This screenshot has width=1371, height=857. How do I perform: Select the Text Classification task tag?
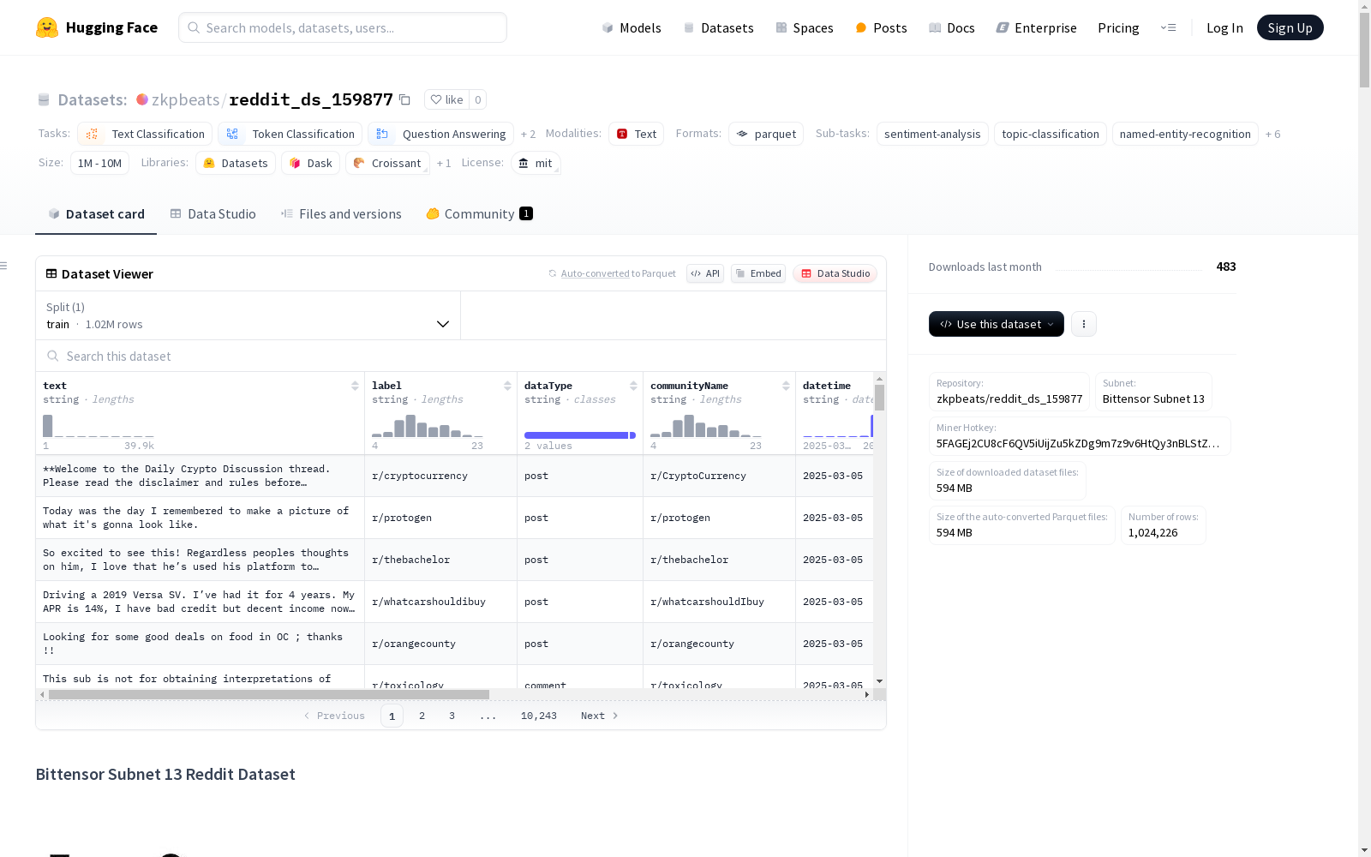pos(145,134)
